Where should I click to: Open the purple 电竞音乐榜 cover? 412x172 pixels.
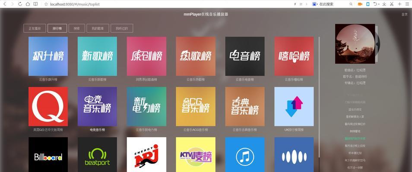click(x=97, y=107)
